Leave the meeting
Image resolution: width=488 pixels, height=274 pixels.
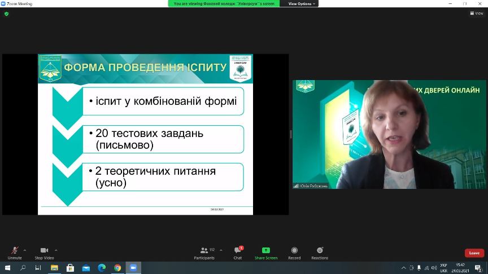coord(474,253)
